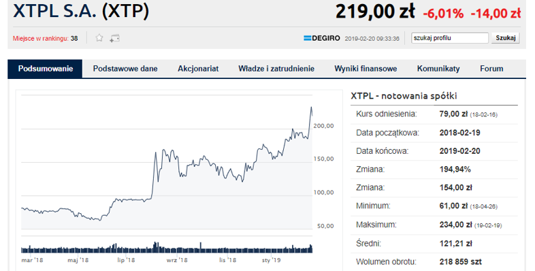Click the wrz '18 marker on timeline
The width and height of the screenshot is (535, 271).
177,260
